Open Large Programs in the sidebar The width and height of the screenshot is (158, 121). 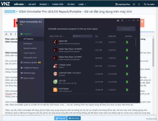[29, 53]
